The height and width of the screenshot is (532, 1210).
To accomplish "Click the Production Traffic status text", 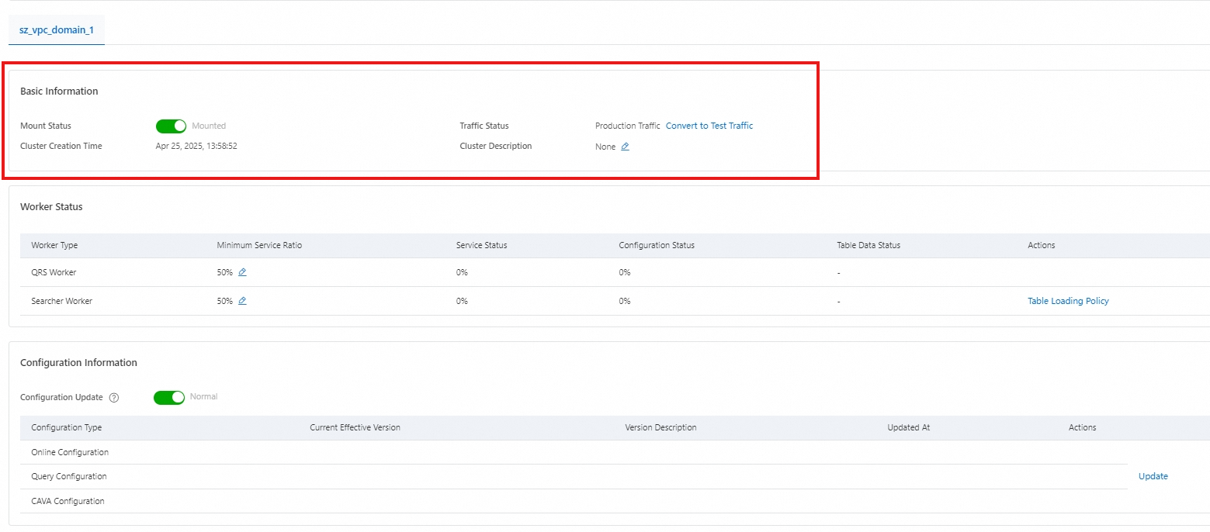I will point(627,126).
